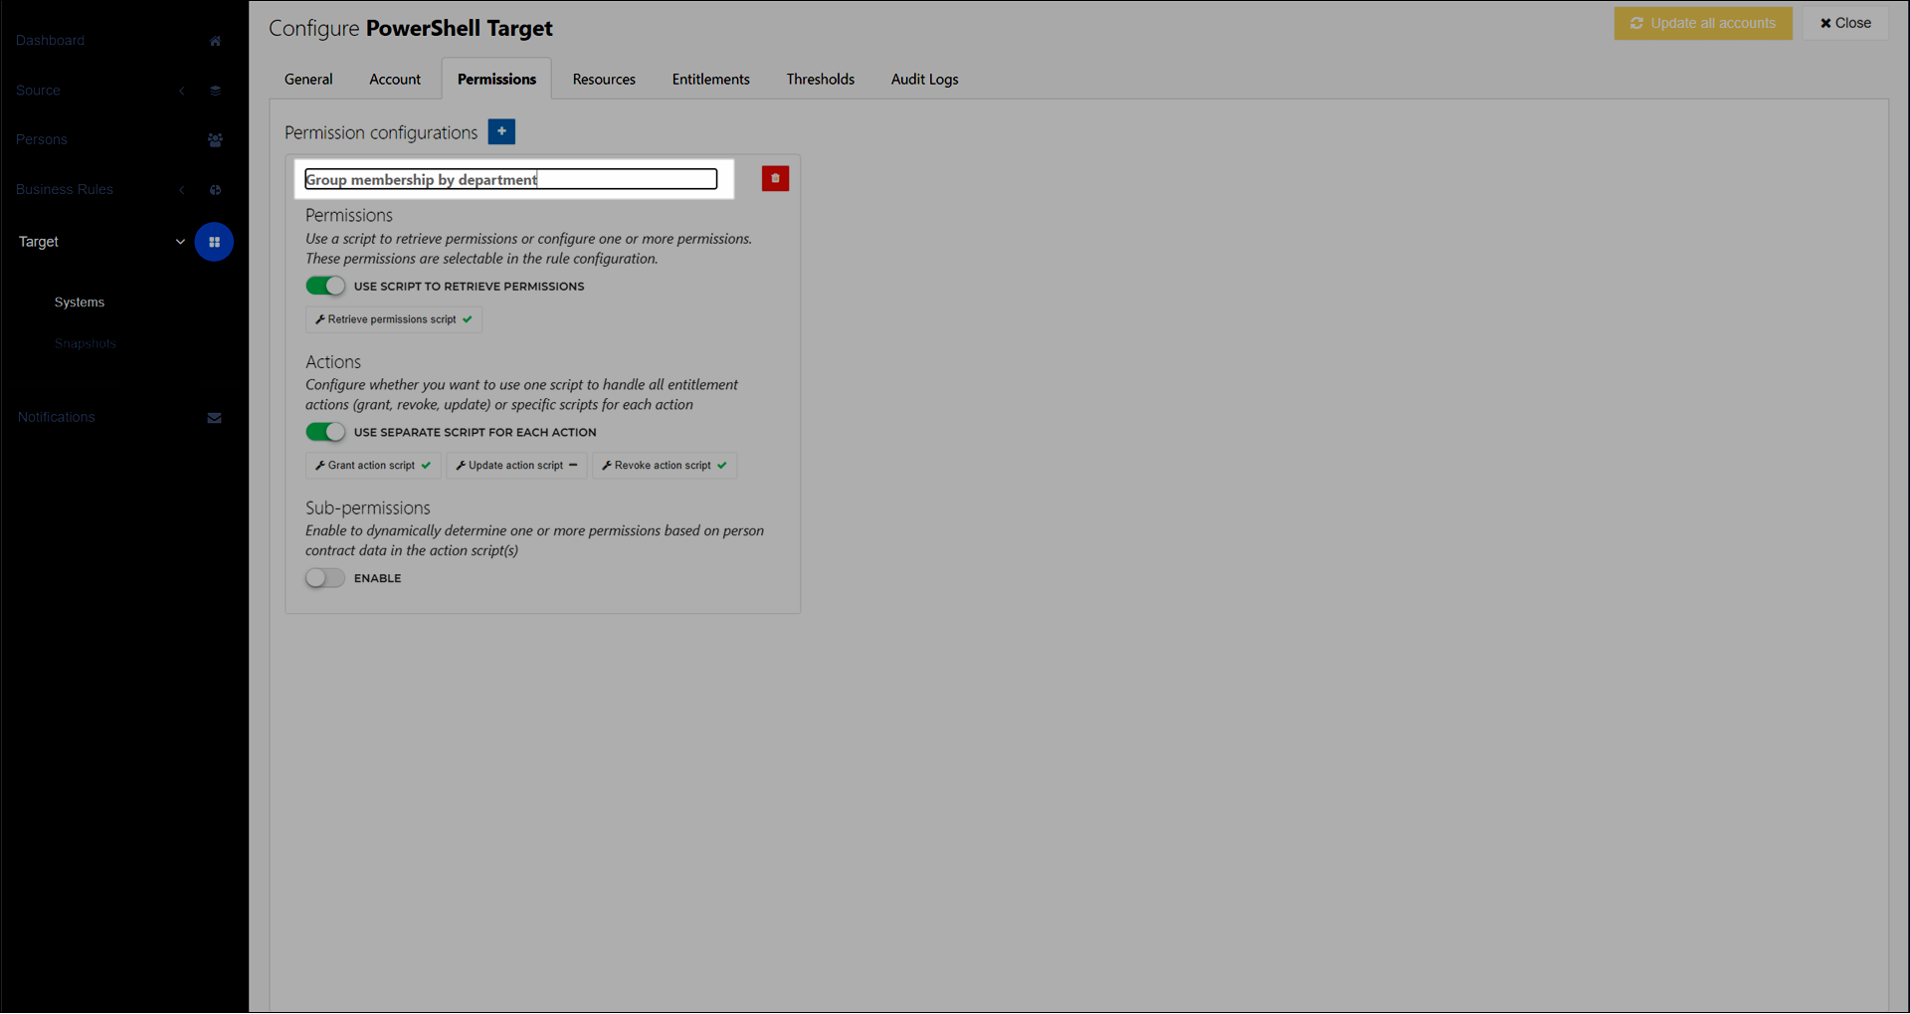Expand the Source menu chevron

182,91
